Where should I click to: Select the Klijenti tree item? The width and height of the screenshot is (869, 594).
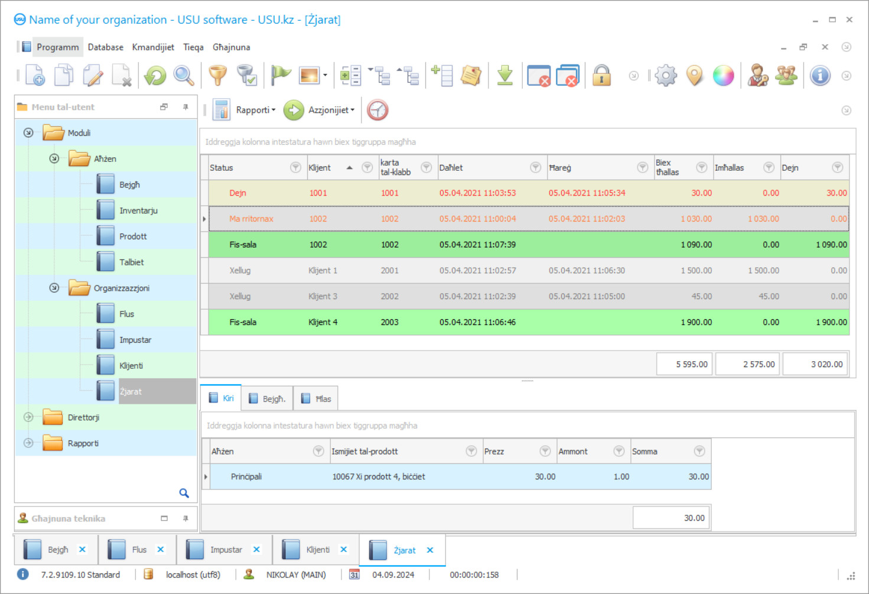[131, 366]
